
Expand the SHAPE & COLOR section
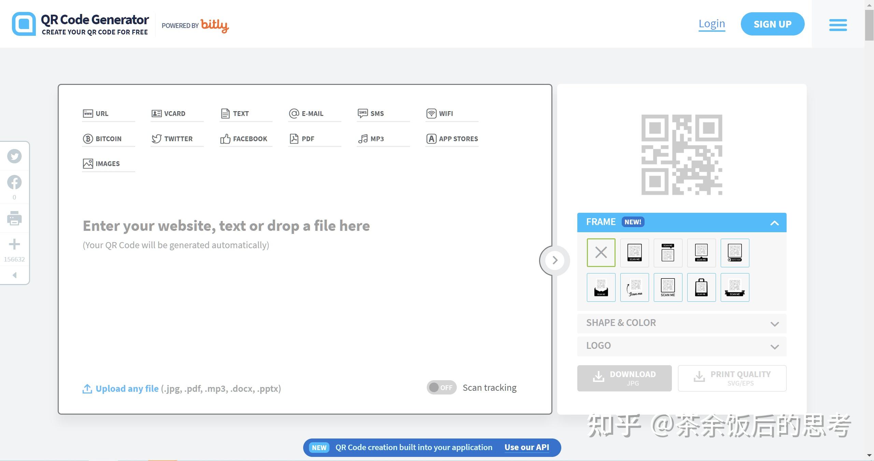681,323
